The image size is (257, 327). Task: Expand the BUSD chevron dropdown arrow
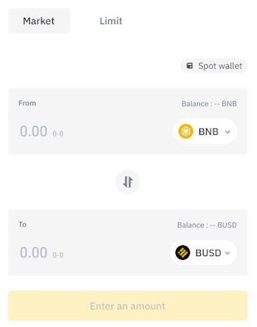[228, 253]
